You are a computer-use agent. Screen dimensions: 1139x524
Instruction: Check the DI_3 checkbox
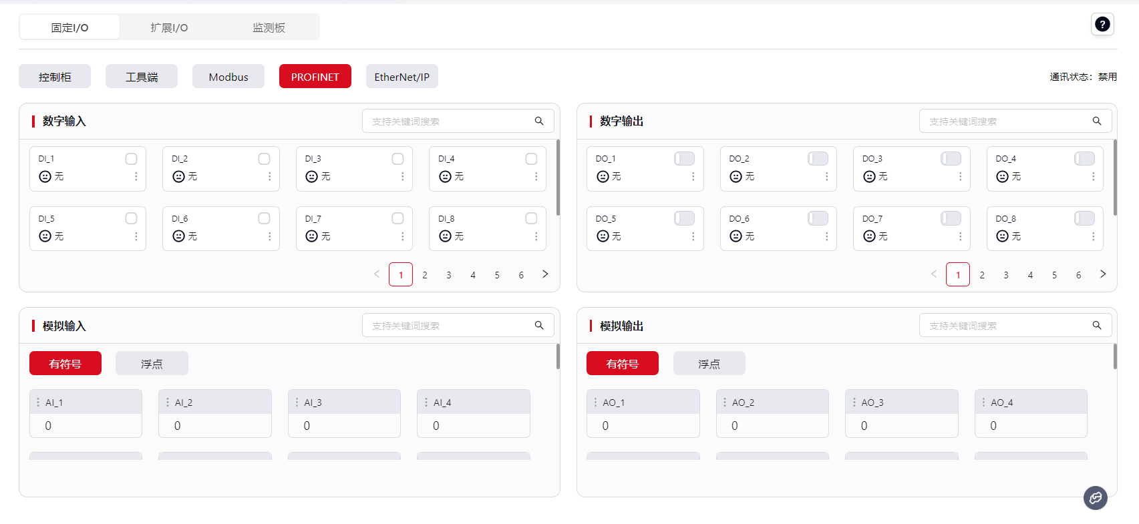(x=397, y=159)
